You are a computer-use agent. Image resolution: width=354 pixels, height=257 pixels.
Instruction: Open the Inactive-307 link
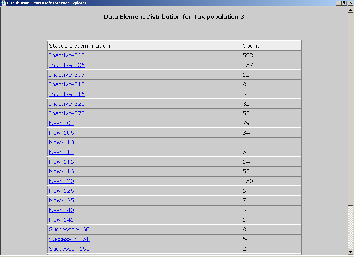[67, 75]
